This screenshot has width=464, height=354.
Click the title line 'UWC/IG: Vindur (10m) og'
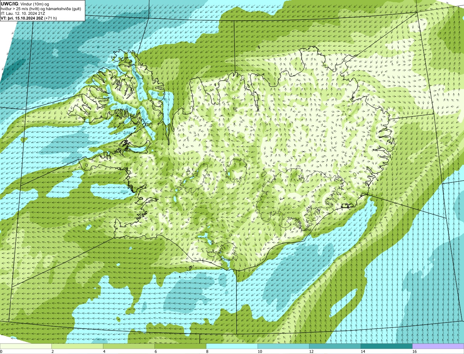pos(25,4)
